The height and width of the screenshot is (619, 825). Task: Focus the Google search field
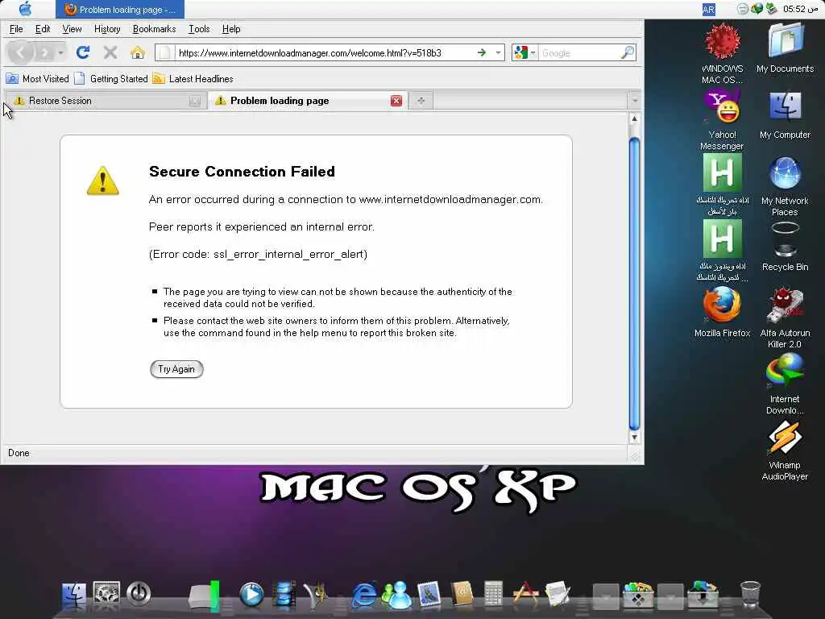(578, 52)
